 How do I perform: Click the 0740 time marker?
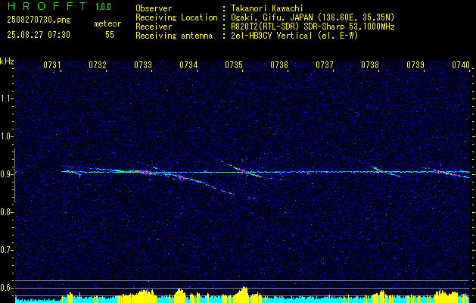click(x=461, y=65)
